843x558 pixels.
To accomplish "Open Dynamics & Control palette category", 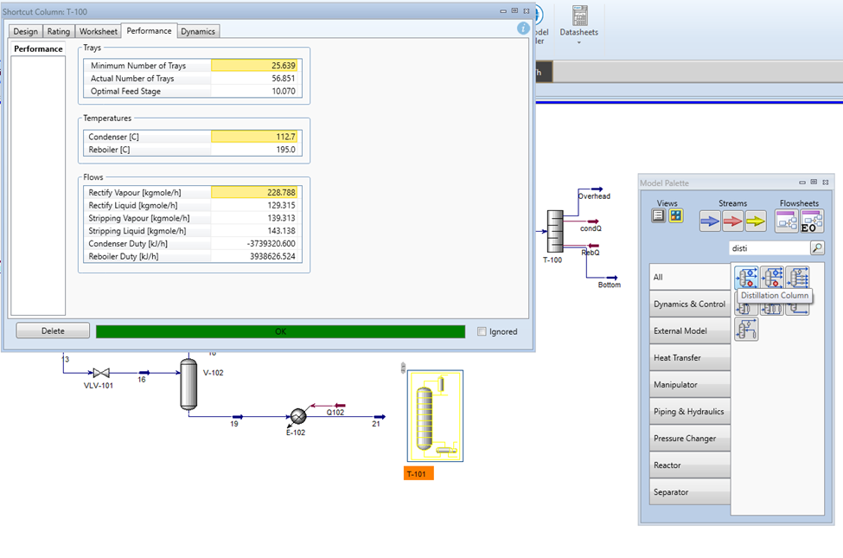I will click(x=690, y=304).
